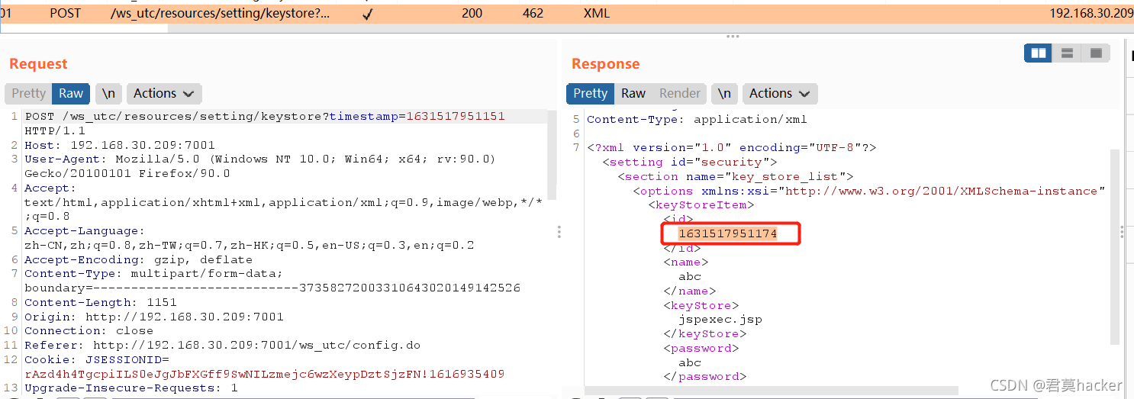Click the highlighted id value 1631517951174

coord(727,233)
